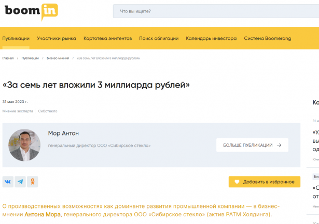Open Мор Антон author name

(63, 133)
